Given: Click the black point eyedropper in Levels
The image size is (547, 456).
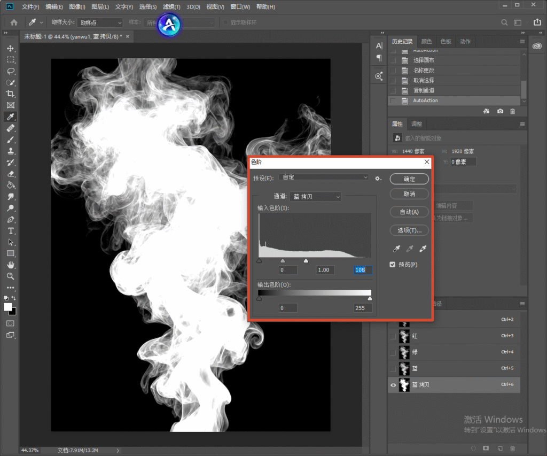Looking at the screenshot, I should (396, 249).
